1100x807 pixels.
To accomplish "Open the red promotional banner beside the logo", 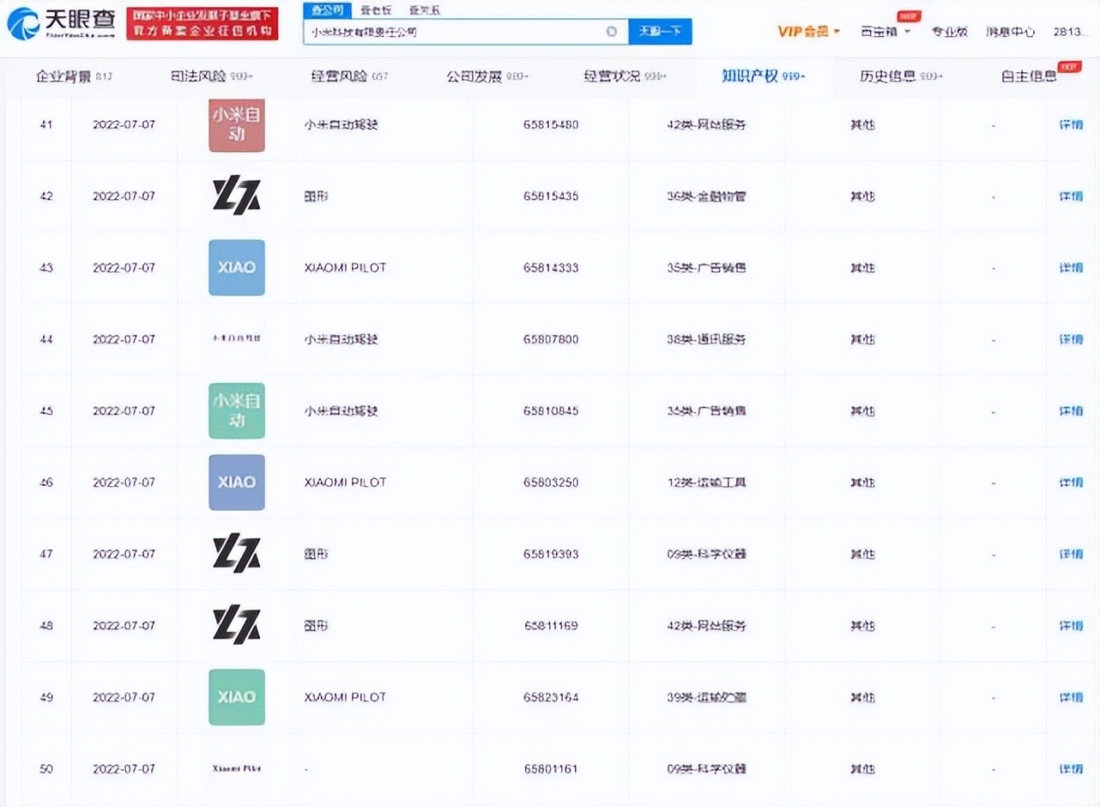I will (x=202, y=23).
